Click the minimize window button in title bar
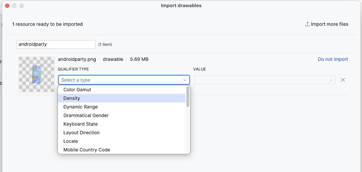This screenshot has width=362, height=172. (14, 5)
